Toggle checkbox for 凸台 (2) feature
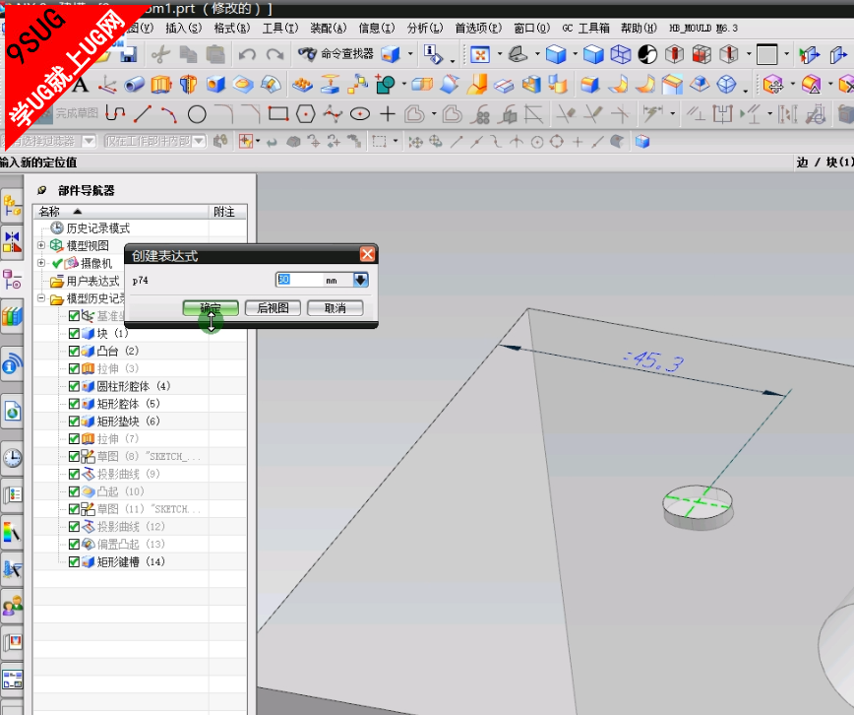This screenshot has height=715, width=854. tap(74, 352)
